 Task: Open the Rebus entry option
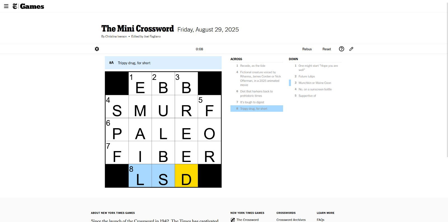(x=307, y=49)
